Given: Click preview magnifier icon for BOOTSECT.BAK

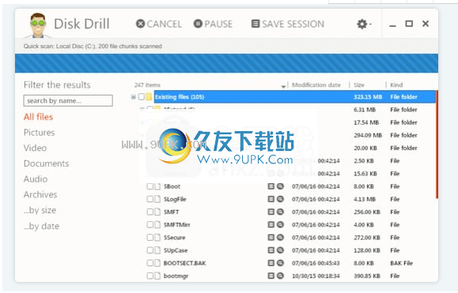Looking at the screenshot, I should pyautogui.click(x=280, y=263).
